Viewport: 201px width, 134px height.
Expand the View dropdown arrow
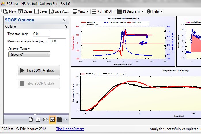point(88,12)
